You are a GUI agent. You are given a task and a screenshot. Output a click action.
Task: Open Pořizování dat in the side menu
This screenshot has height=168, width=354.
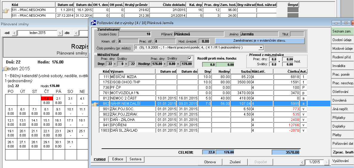pyautogui.click(x=342, y=144)
